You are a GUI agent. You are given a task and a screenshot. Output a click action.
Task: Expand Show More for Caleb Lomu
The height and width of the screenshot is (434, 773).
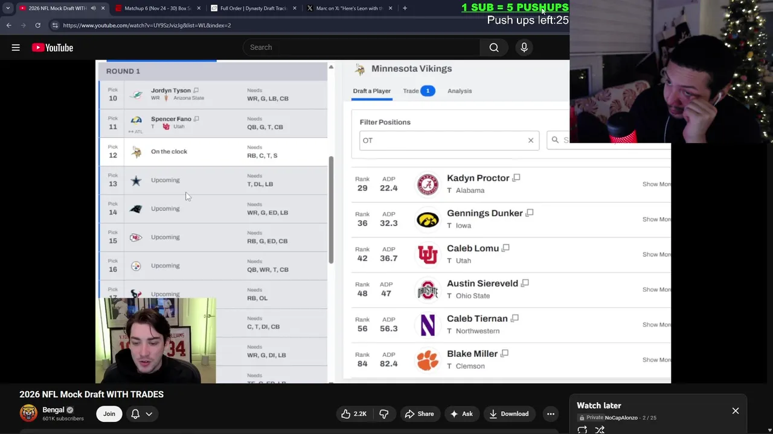tap(656, 254)
